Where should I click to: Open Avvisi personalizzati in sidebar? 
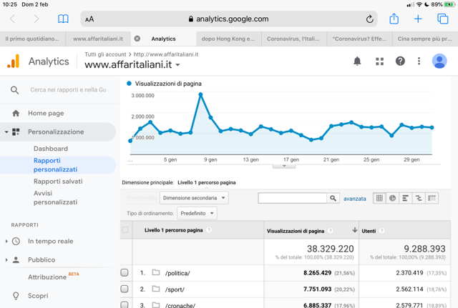pyautogui.click(x=55, y=197)
